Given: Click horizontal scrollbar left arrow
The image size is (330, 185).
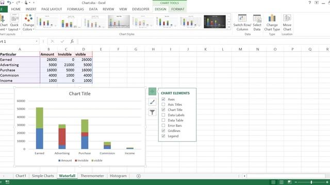Looking at the screenshot, I should tap(244, 176).
